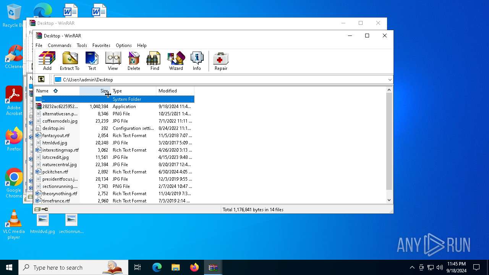489x275 pixels.
Task: Click the Extract To toolbar icon
Action: (x=70, y=61)
